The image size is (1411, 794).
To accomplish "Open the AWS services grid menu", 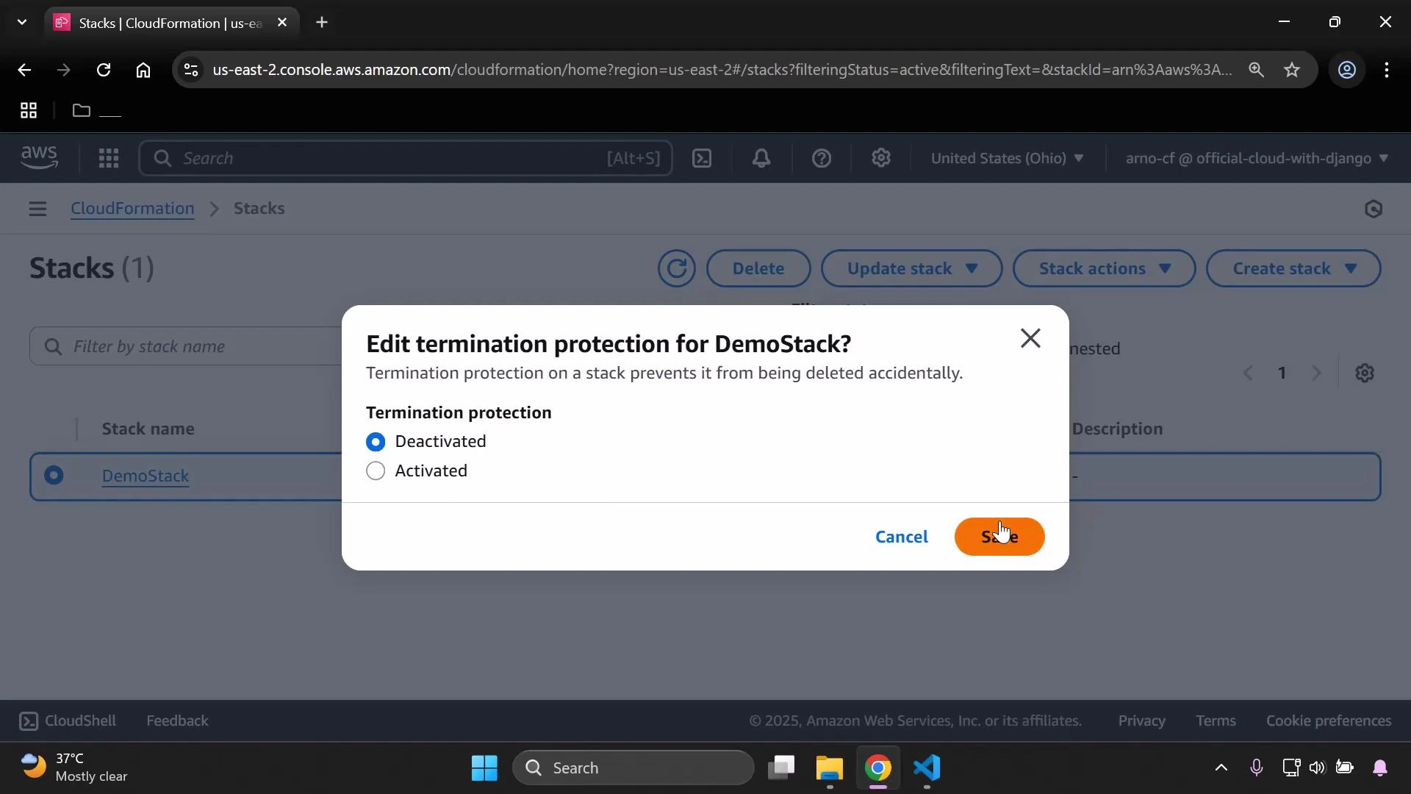I will point(108,158).
